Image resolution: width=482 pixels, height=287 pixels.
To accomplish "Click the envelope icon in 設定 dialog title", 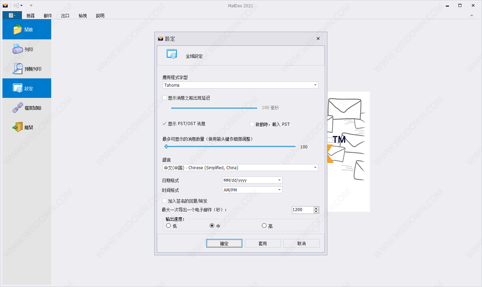I will (x=161, y=39).
